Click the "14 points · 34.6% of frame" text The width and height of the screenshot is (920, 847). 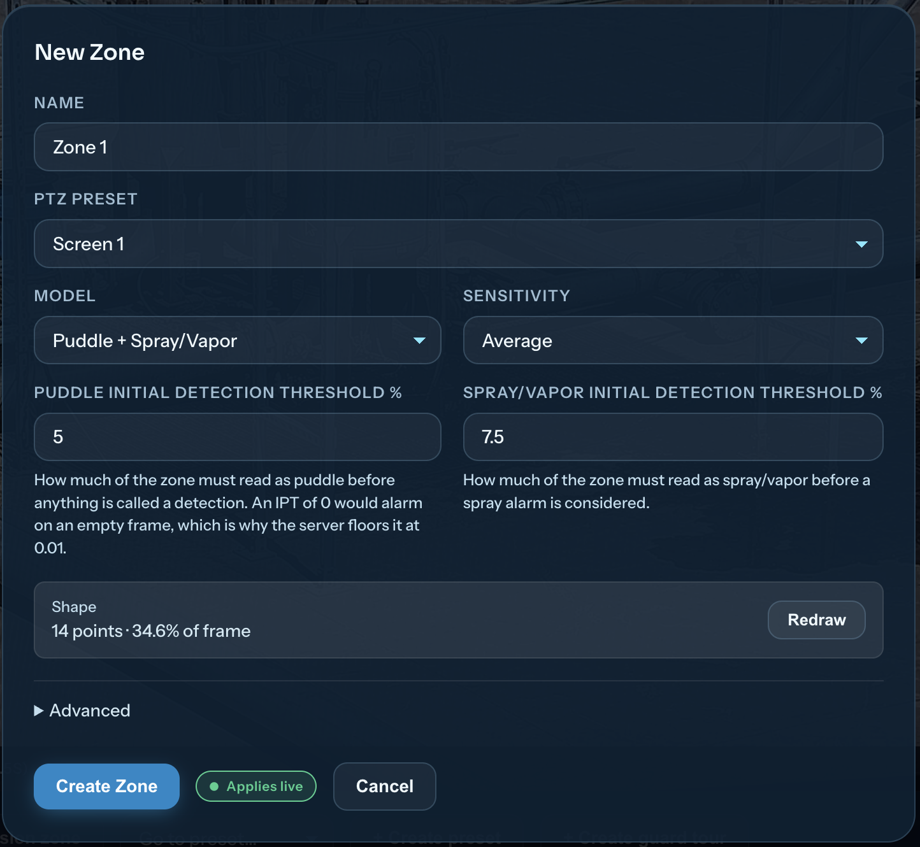pos(151,631)
